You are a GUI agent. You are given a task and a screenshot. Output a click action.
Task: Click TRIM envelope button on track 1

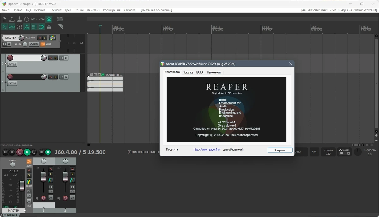point(12,65)
